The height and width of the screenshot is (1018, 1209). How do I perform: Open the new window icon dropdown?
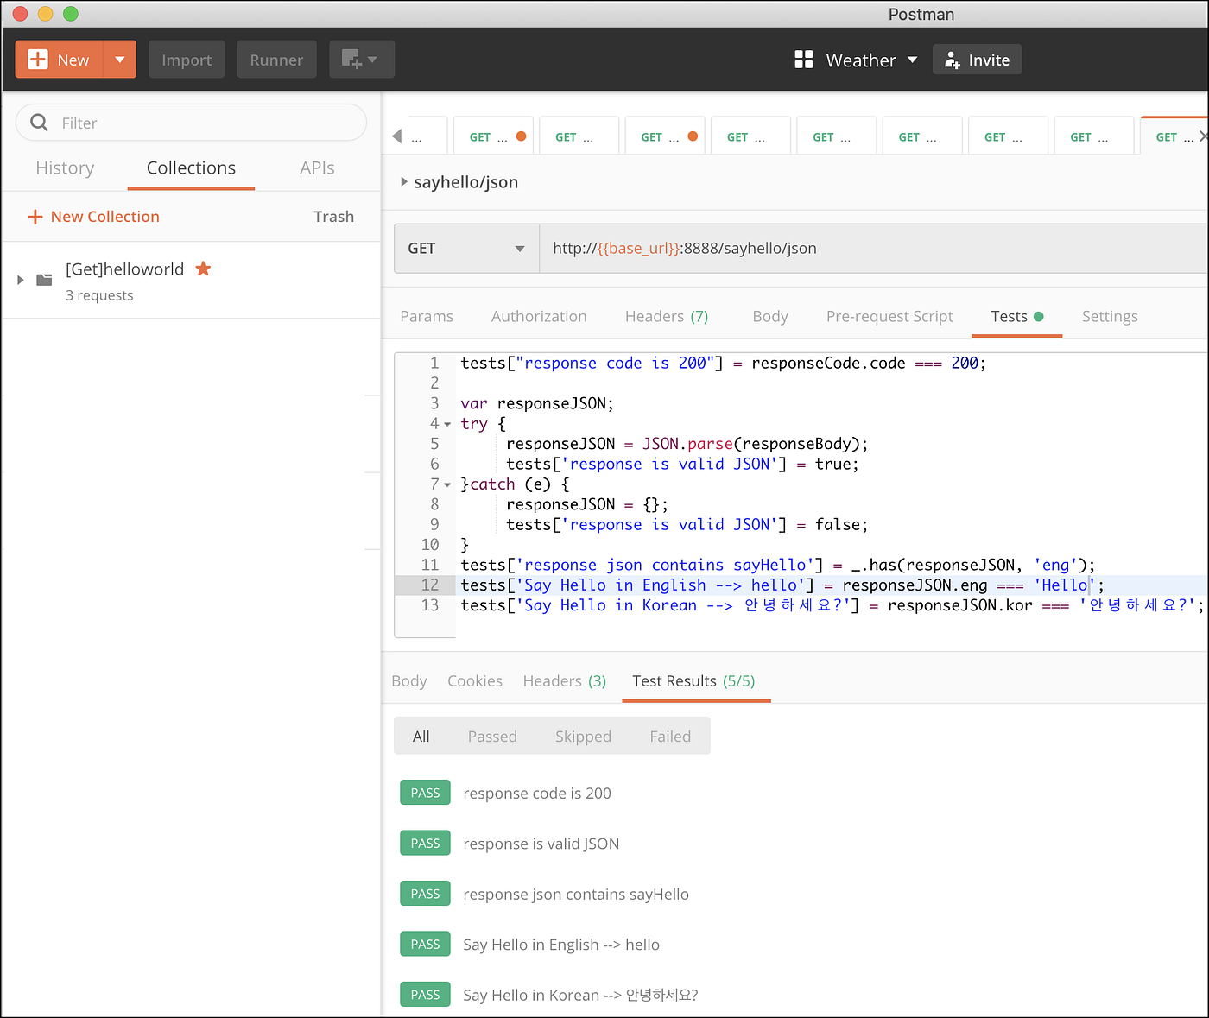click(361, 60)
